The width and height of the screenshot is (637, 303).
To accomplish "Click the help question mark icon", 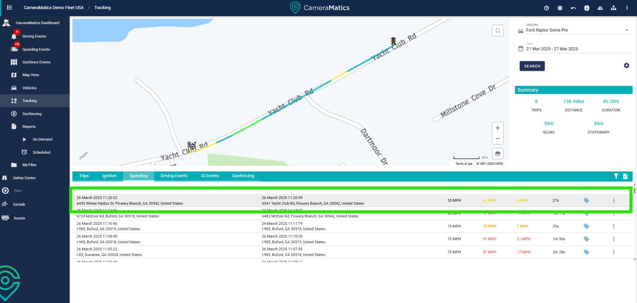I will [546, 8].
